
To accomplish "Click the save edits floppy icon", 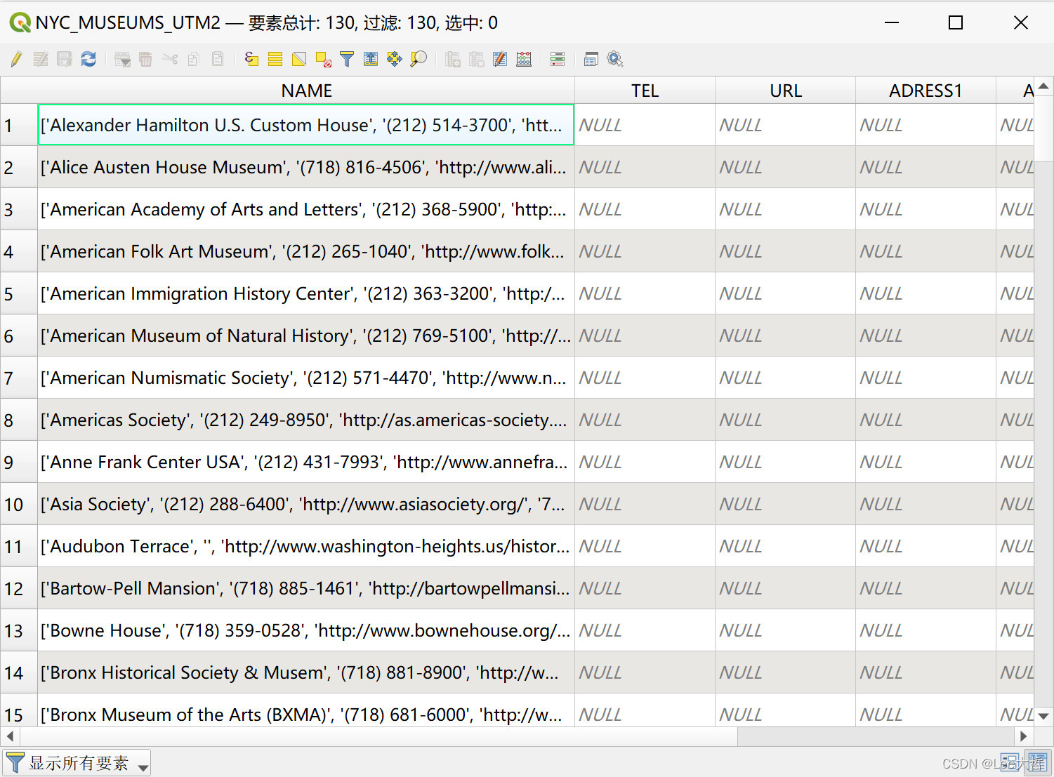I will pyautogui.click(x=65, y=59).
